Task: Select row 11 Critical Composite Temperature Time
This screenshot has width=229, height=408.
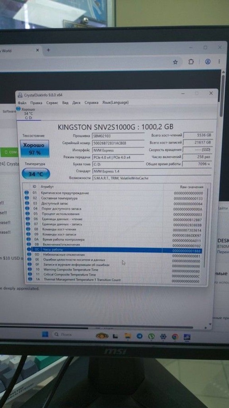Action: 114,275
